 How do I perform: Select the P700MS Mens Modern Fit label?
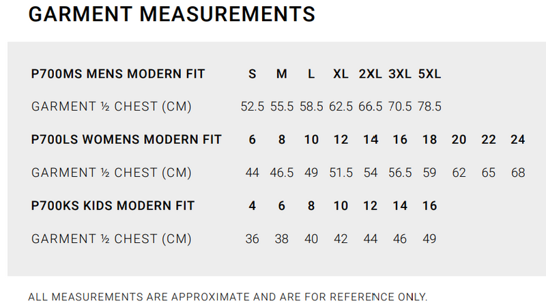coord(118,74)
